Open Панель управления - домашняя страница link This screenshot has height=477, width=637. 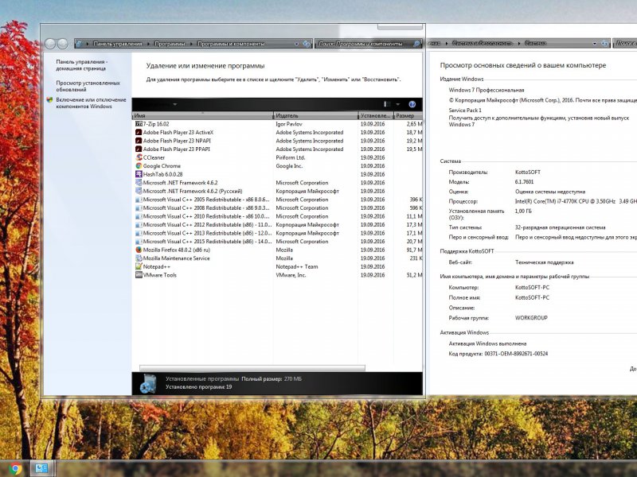pyautogui.click(x=82, y=65)
